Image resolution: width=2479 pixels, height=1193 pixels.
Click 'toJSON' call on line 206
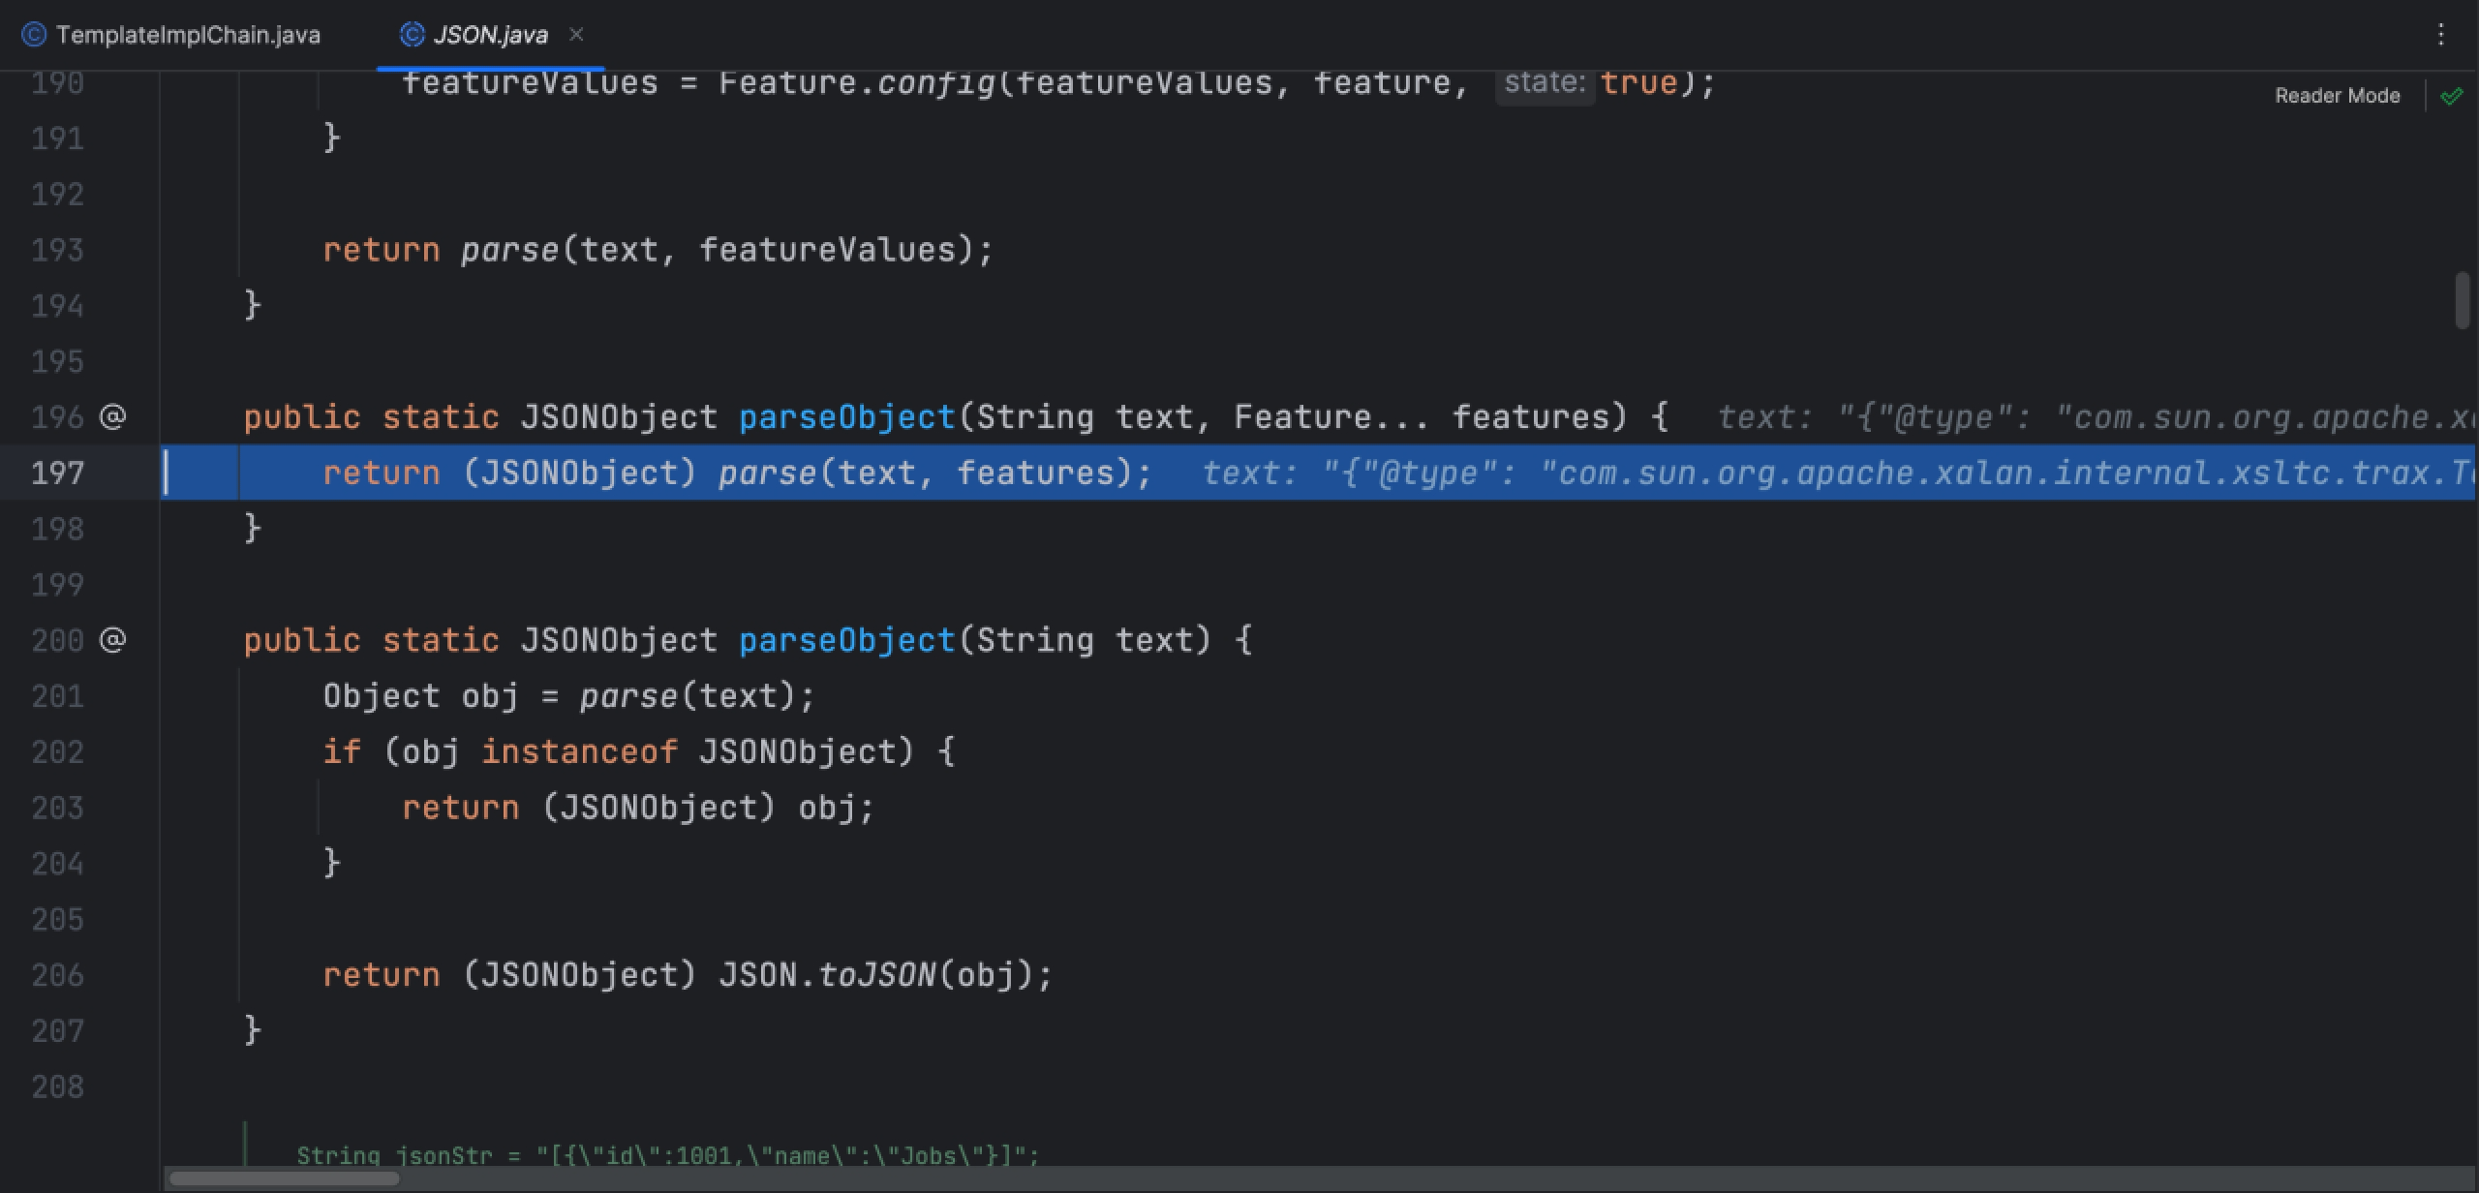(877, 975)
